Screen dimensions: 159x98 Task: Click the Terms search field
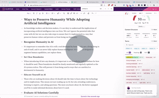tap(141, 45)
